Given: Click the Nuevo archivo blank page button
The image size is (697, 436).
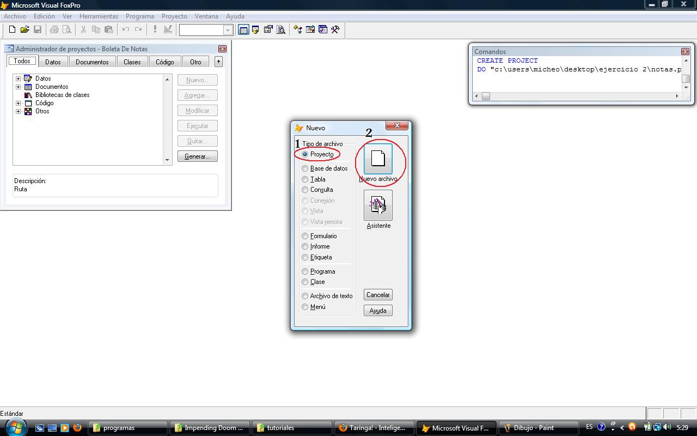Looking at the screenshot, I should pos(378,159).
